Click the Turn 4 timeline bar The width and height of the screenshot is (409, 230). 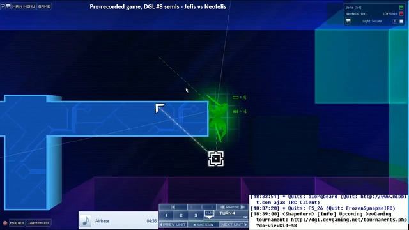pos(228,213)
